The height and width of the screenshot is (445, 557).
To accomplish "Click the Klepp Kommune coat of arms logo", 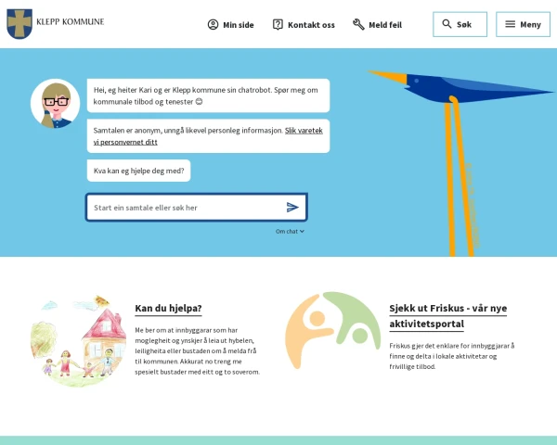I will (19, 24).
